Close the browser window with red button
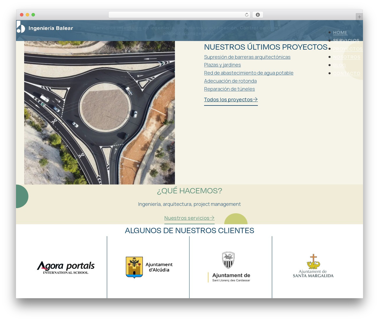 22,15
